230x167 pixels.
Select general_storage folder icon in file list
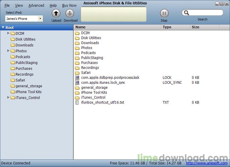coord(77,88)
